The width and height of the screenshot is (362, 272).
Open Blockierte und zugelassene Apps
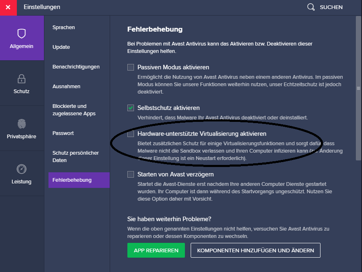click(74, 110)
